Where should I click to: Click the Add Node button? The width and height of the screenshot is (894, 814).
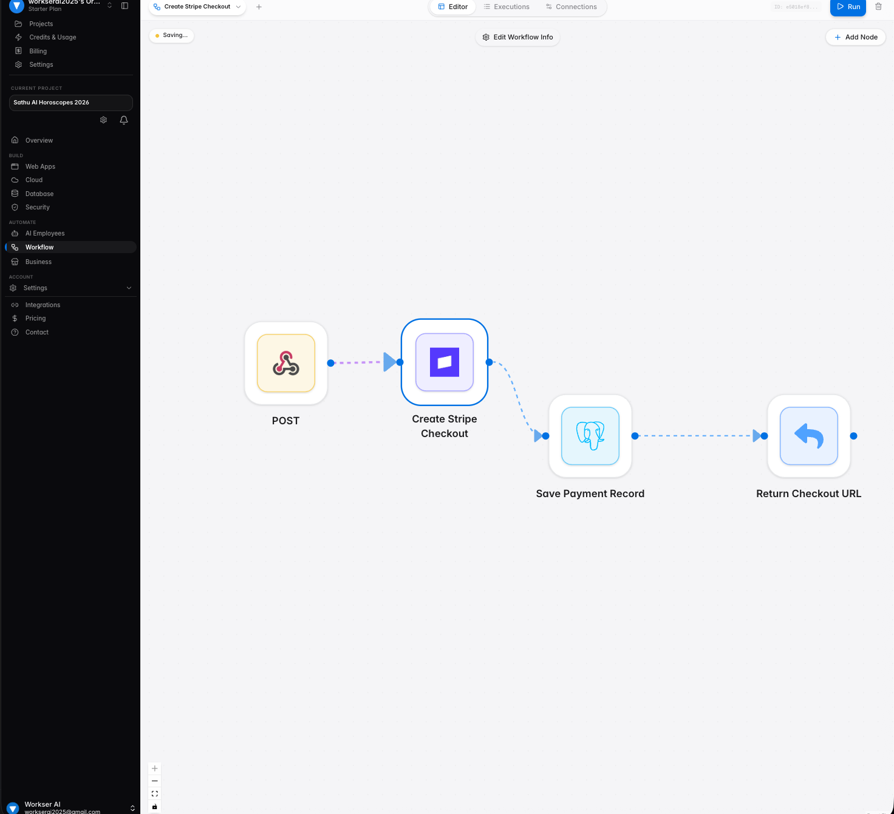[x=856, y=37]
